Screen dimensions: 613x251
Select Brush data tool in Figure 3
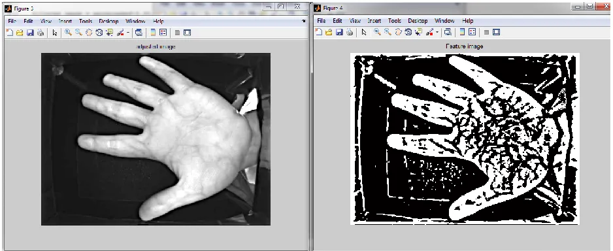(x=120, y=33)
